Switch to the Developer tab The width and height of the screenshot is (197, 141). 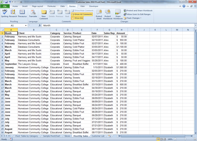pos(94,6)
